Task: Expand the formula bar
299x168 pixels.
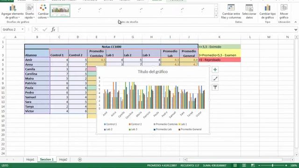Action: pos(296,29)
